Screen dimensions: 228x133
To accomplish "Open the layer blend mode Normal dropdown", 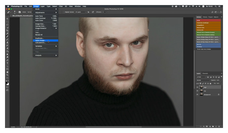I will coord(203,80).
